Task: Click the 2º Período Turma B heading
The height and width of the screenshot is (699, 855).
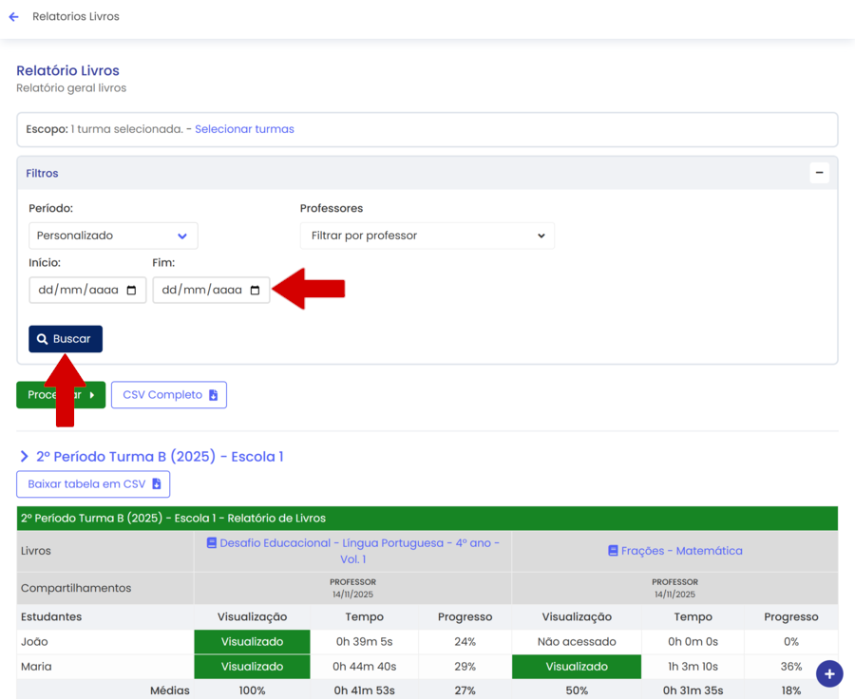Action: point(160,457)
